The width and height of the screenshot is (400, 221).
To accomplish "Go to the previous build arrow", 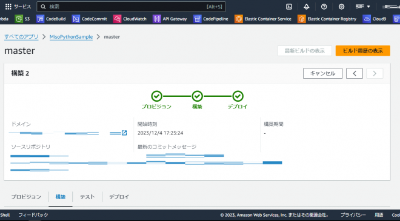I will [355, 73].
